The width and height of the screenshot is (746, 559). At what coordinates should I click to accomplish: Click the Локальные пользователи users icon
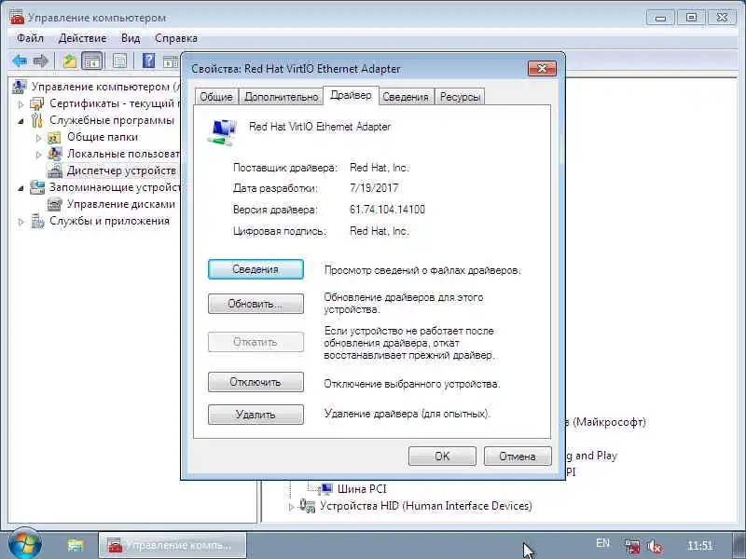(55, 154)
